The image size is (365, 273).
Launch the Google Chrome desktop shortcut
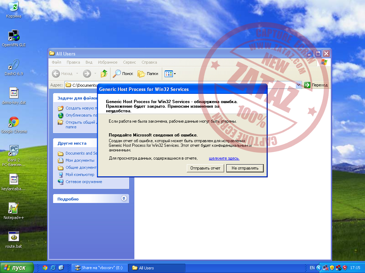coord(14,125)
